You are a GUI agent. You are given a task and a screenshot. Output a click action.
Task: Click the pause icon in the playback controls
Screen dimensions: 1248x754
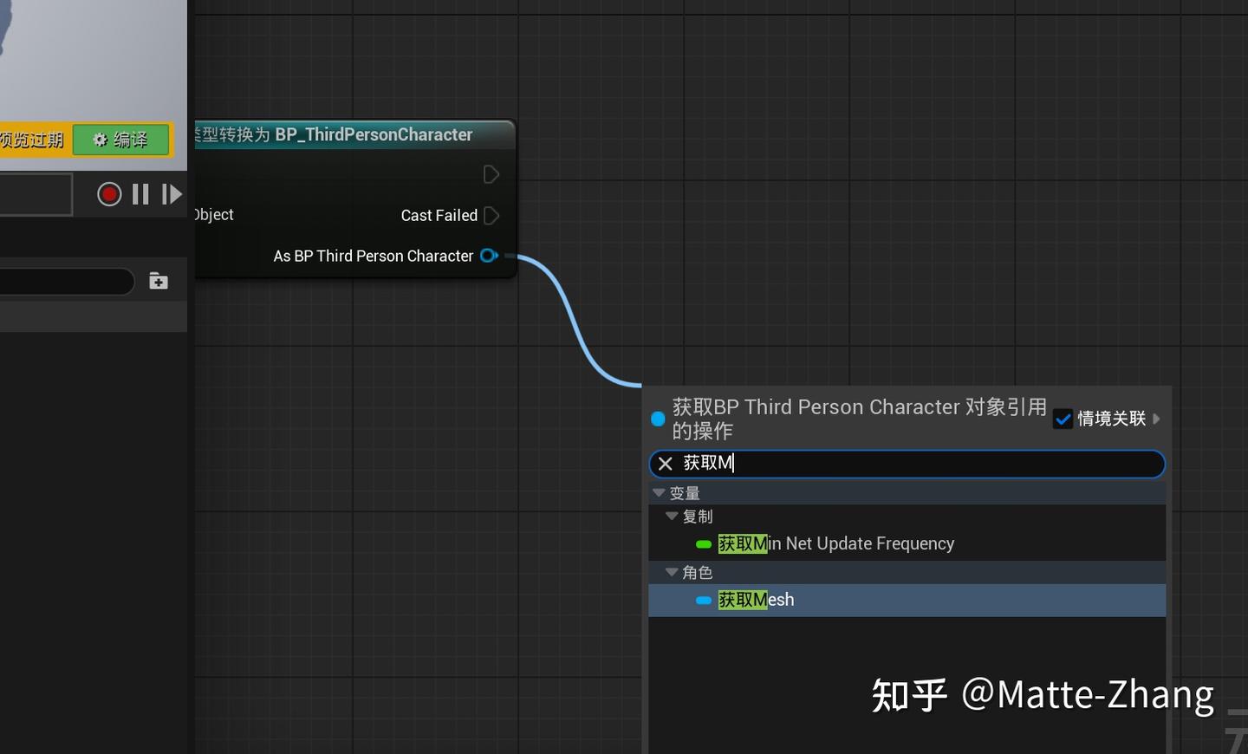140,193
